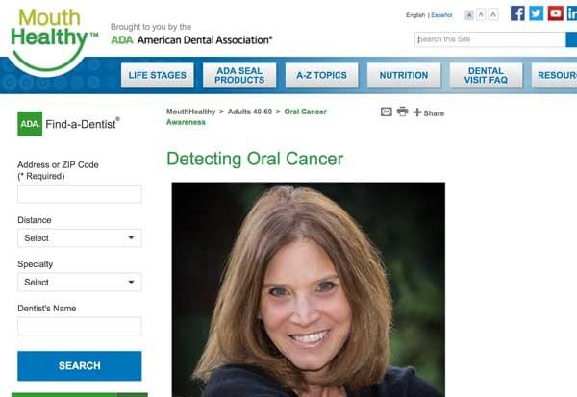Open the ADA Seal Products menu
Viewport: 577px width, 397px height.
coord(239,75)
